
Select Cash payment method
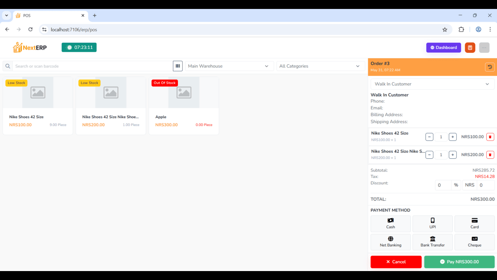tap(391, 224)
